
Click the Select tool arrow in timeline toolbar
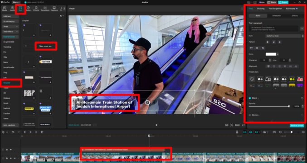pyautogui.click(x=3, y=132)
